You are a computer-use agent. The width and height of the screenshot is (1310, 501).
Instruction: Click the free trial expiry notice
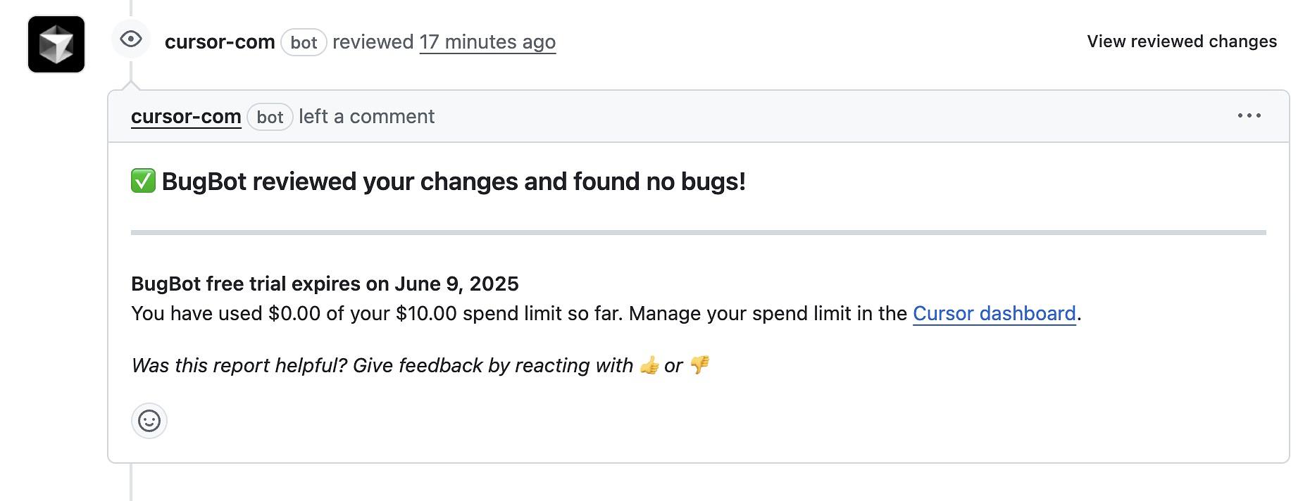pos(325,284)
